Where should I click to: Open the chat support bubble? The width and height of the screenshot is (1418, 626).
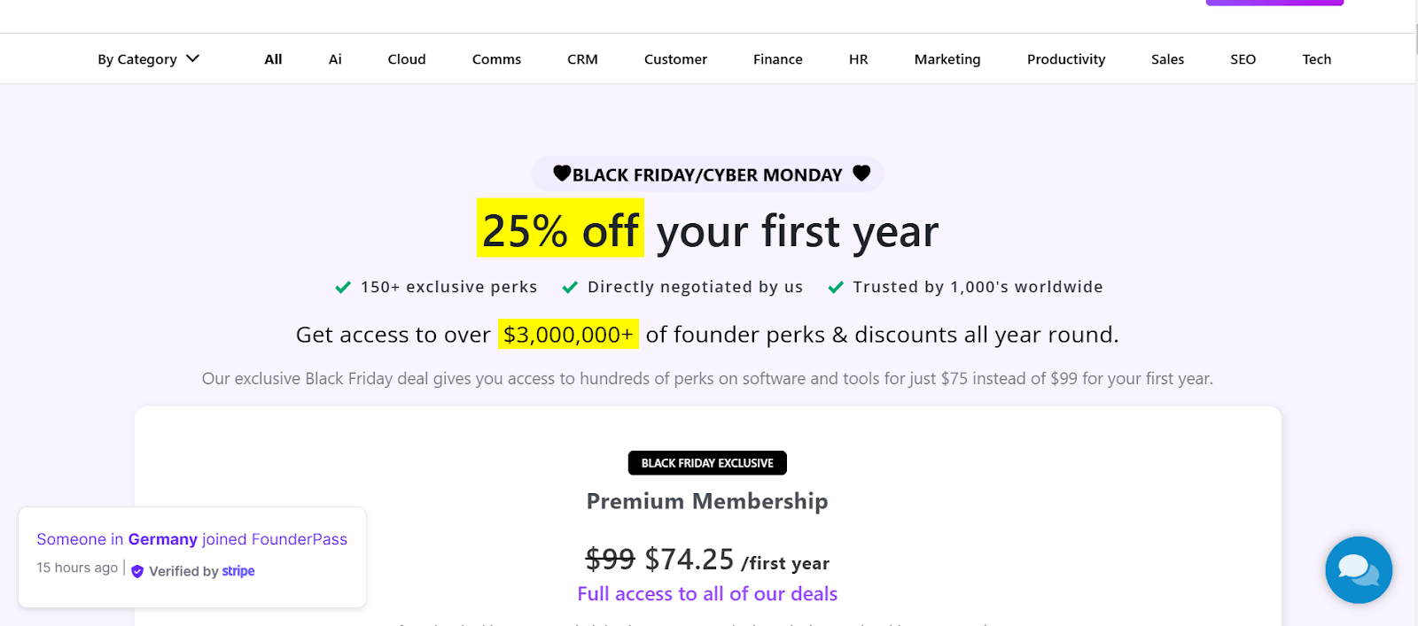(x=1358, y=570)
